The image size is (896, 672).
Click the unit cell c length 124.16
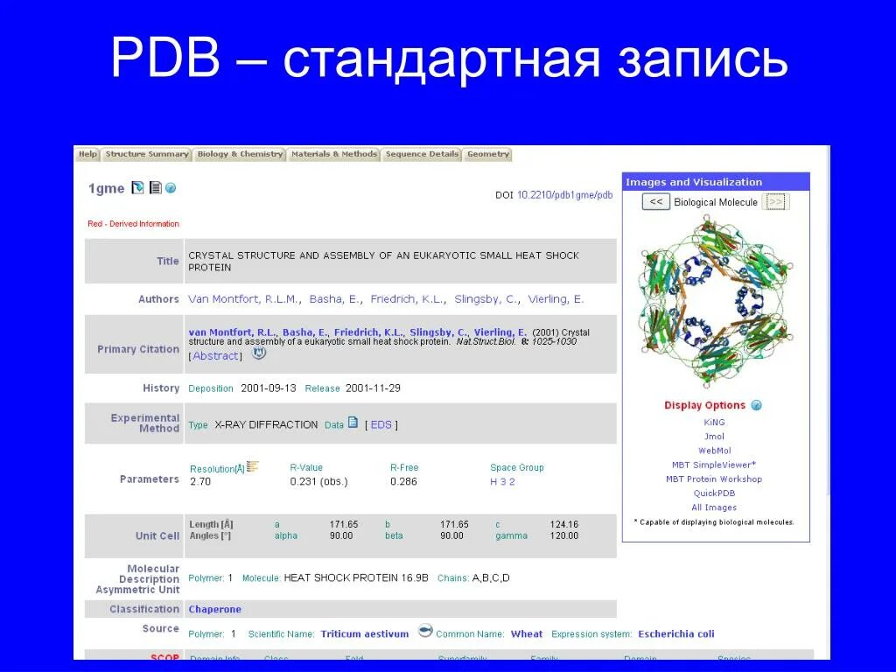click(x=564, y=524)
